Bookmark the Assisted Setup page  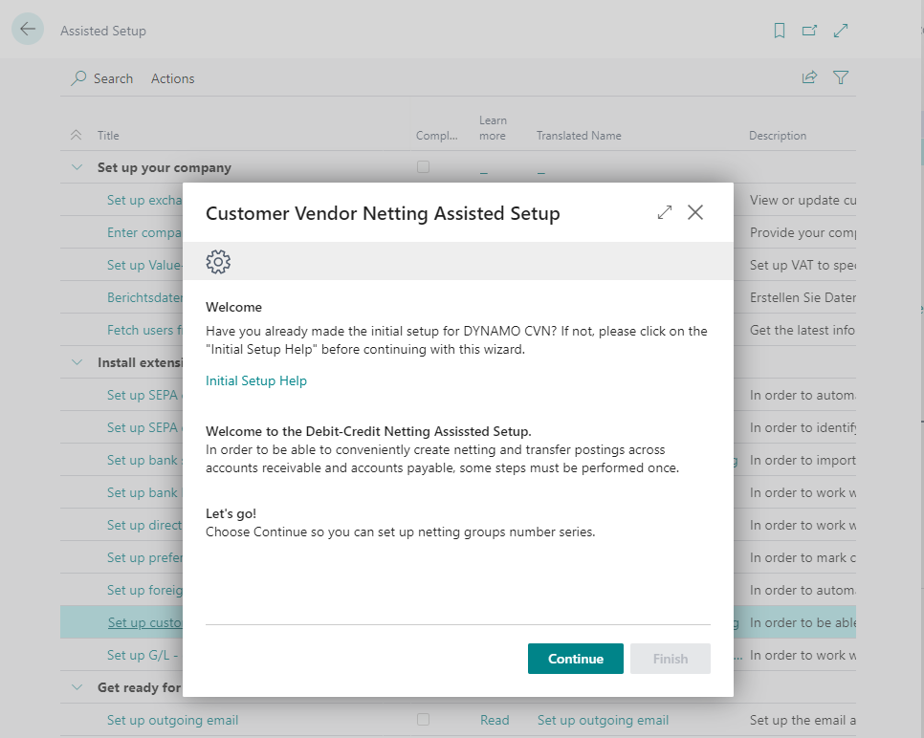pos(779,30)
